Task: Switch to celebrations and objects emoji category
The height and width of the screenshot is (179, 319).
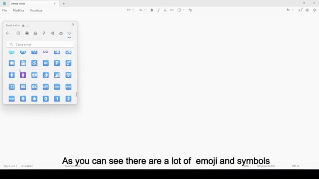Action: point(44,33)
